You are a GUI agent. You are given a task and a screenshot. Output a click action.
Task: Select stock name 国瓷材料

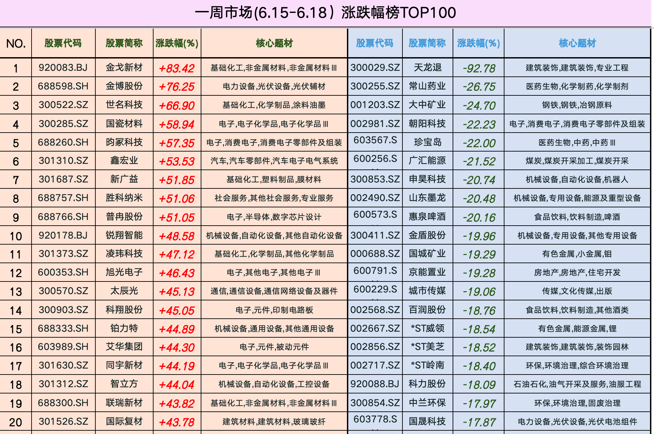coord(124,124)
